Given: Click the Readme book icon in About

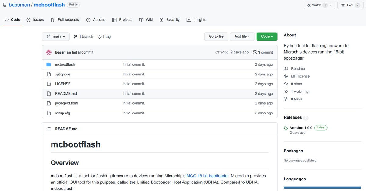Looking at the screenshot, I should click(x=286, y=69).
